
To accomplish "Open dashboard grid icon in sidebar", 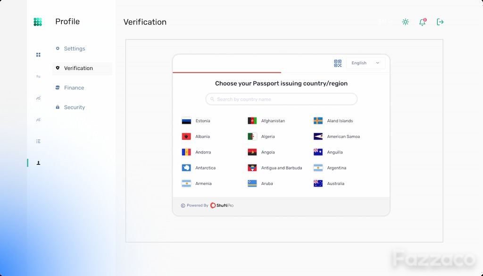I will pyautogui.click(x=38, y=55).
